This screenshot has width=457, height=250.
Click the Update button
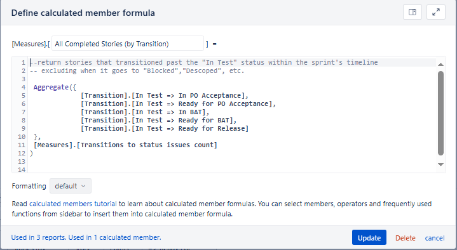click(369, 237)
